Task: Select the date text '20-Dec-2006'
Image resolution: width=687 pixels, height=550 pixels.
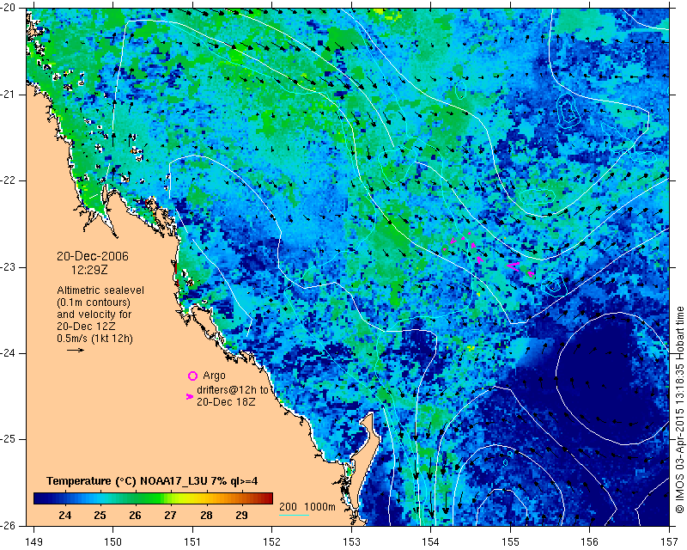Action: click(93, 256)
